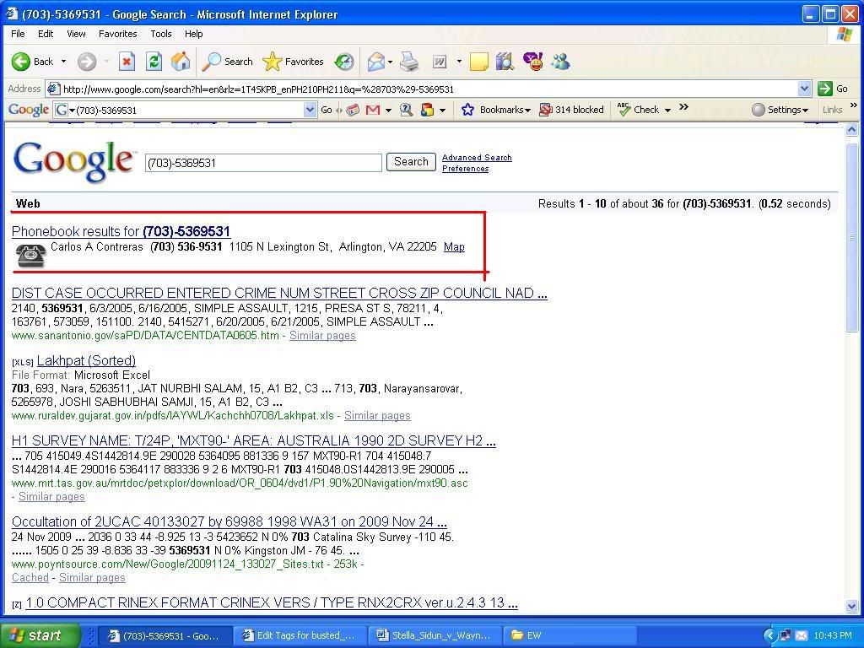This screenshot has width=864, height=648.
Task: Open the Favorites menu
Action: click(x=117, y=34)
